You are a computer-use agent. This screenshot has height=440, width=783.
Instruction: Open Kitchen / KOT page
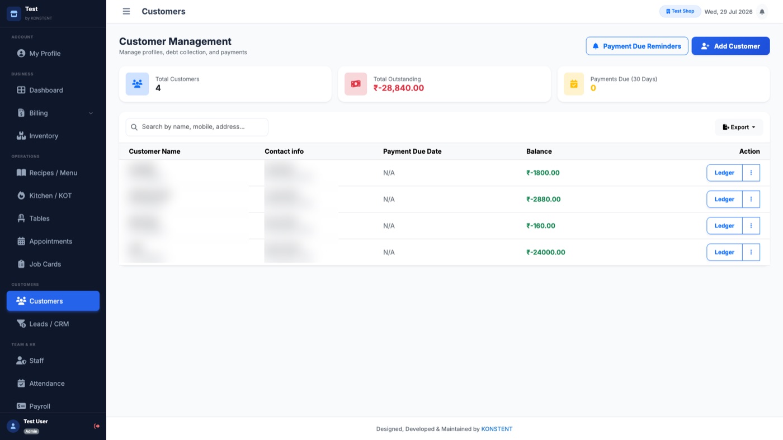53,196
